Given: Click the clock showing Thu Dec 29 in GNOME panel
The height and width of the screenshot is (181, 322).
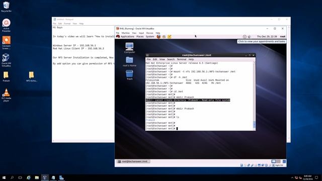Looking at the screenshot, I should tap(267, 37).
